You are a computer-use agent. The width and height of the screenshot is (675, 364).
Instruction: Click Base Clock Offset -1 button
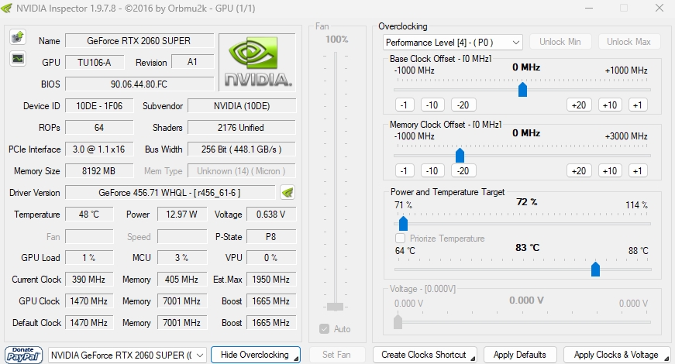coord(405,105)
